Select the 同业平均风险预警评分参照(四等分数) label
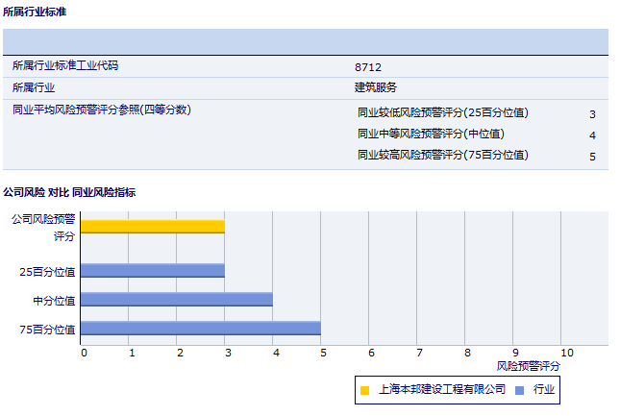 click(x=102, y=110)
